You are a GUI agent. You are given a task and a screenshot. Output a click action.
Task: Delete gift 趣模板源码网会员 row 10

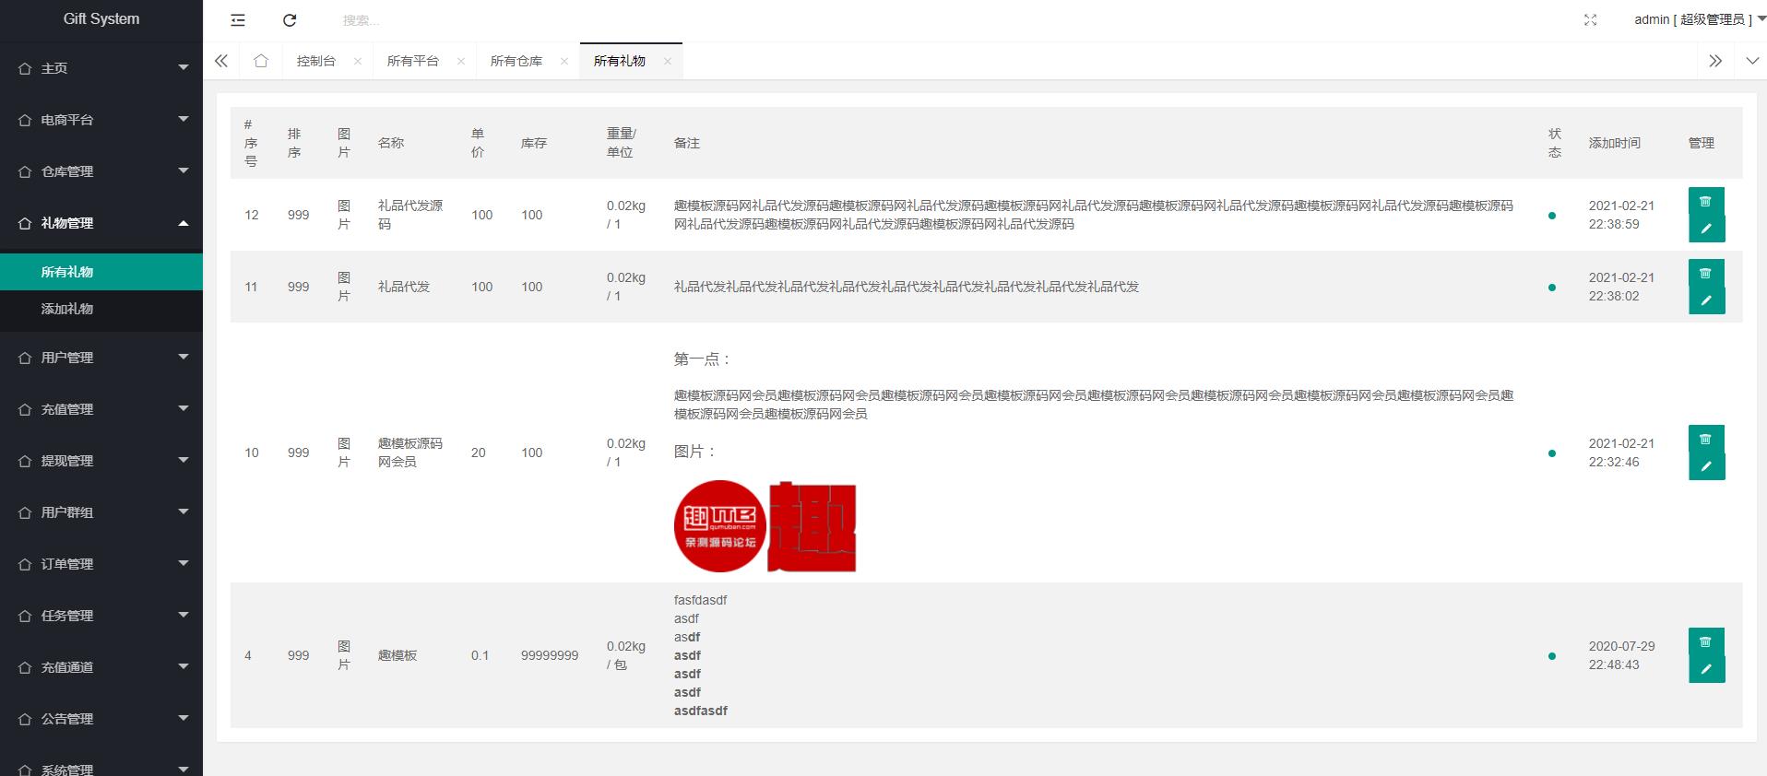point(1706,439)
